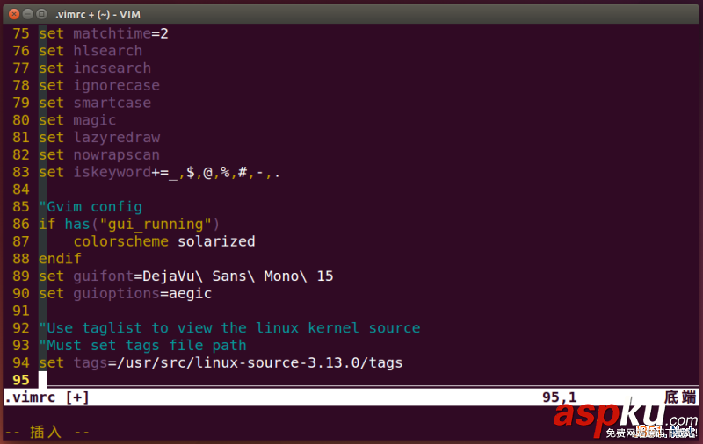The image size is (703, 444).
Task: Click line number 75 in gutter
Action: (x=20, y=33)
